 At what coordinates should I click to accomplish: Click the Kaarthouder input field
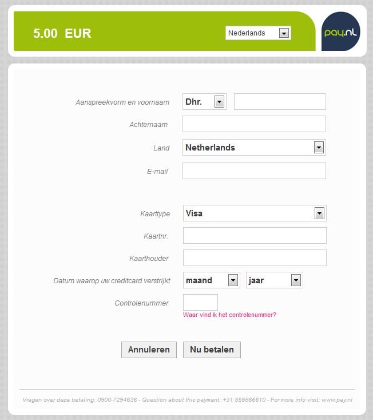pos(255,257)
